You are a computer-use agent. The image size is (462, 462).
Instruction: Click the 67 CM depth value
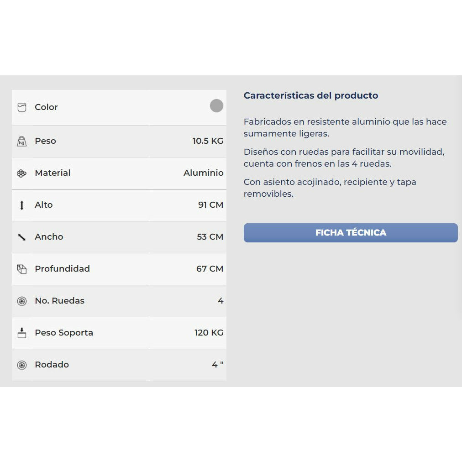click(x=210, y=269)
